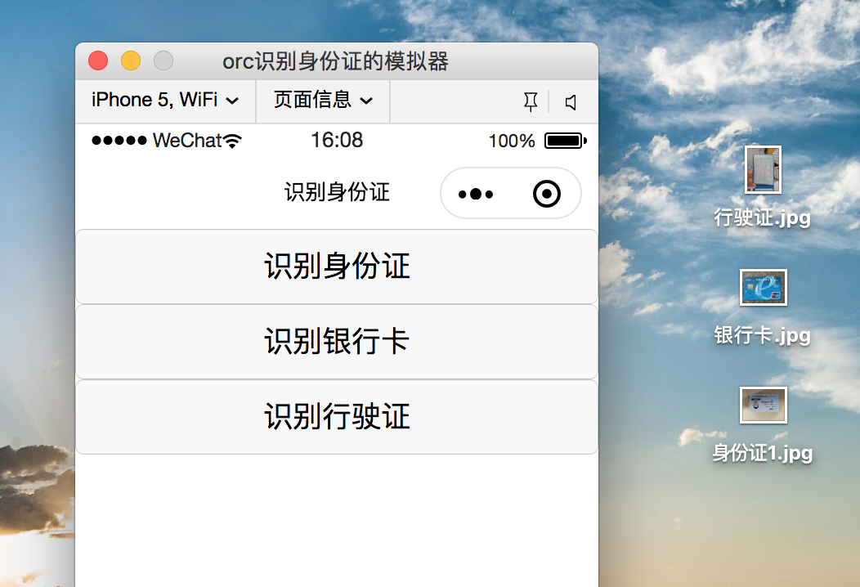The image size is (860, 587).
Task: Open the iPhone 5, WiFi device dropdown
Action: point(165,101)
